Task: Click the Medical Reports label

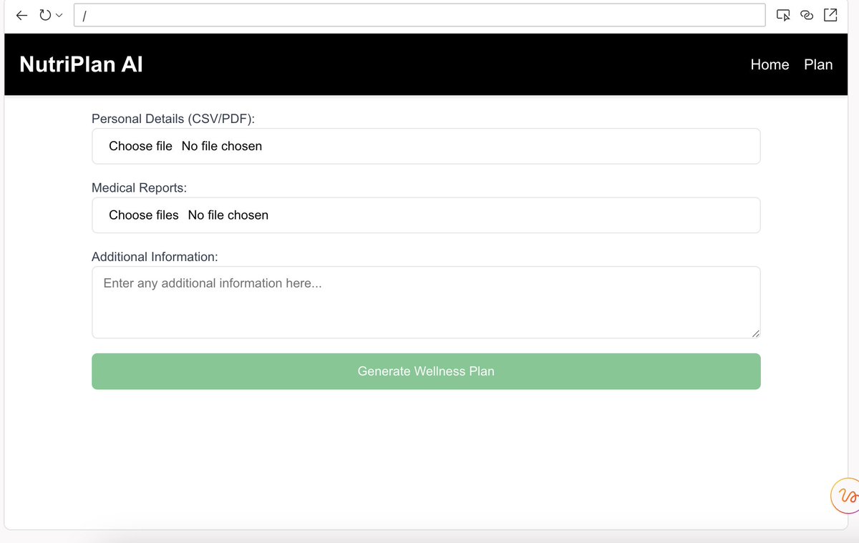Action: (139, 188)
